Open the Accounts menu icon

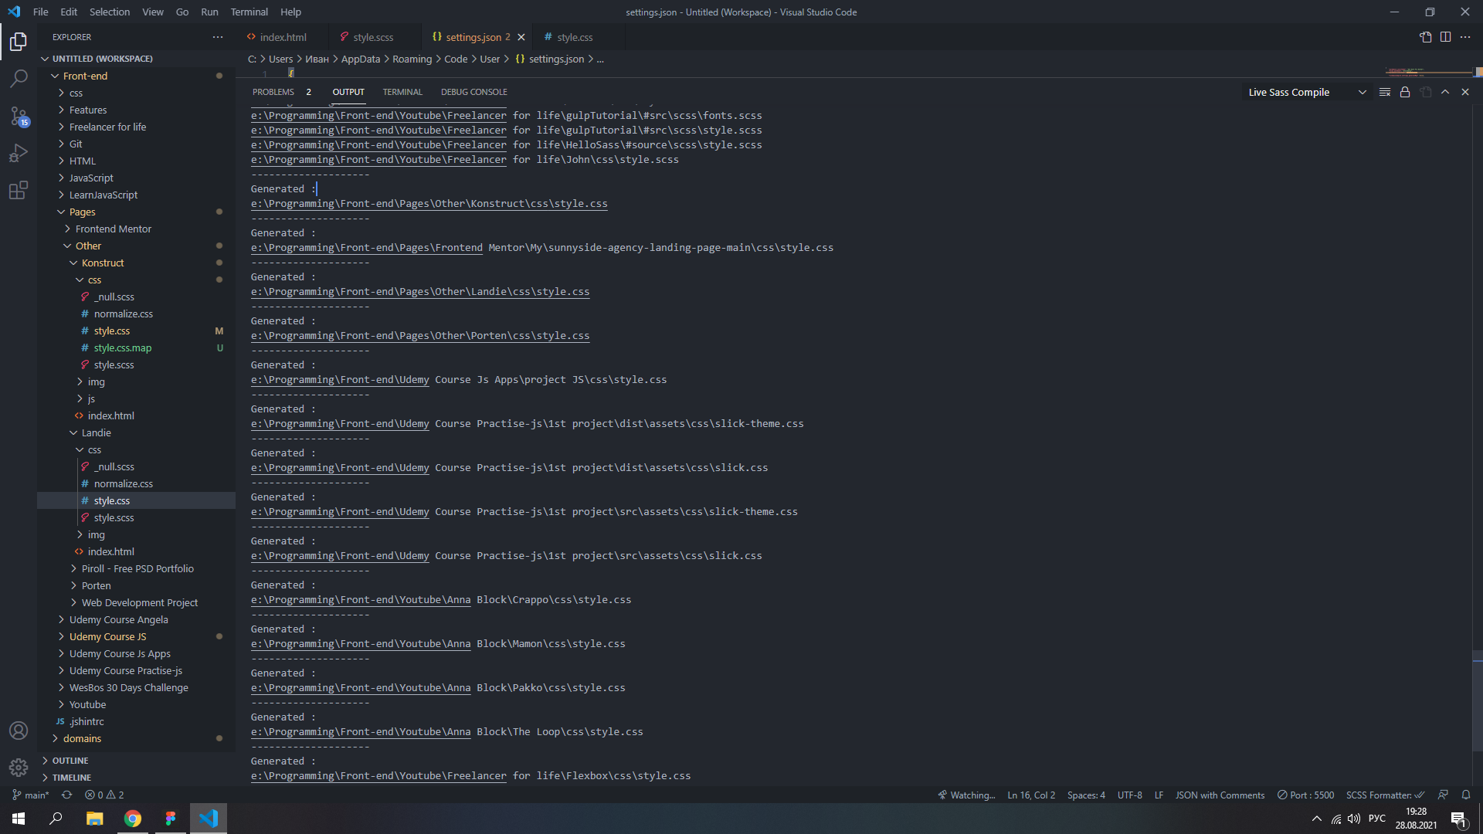pyautogui.click(x=19, y=731)
